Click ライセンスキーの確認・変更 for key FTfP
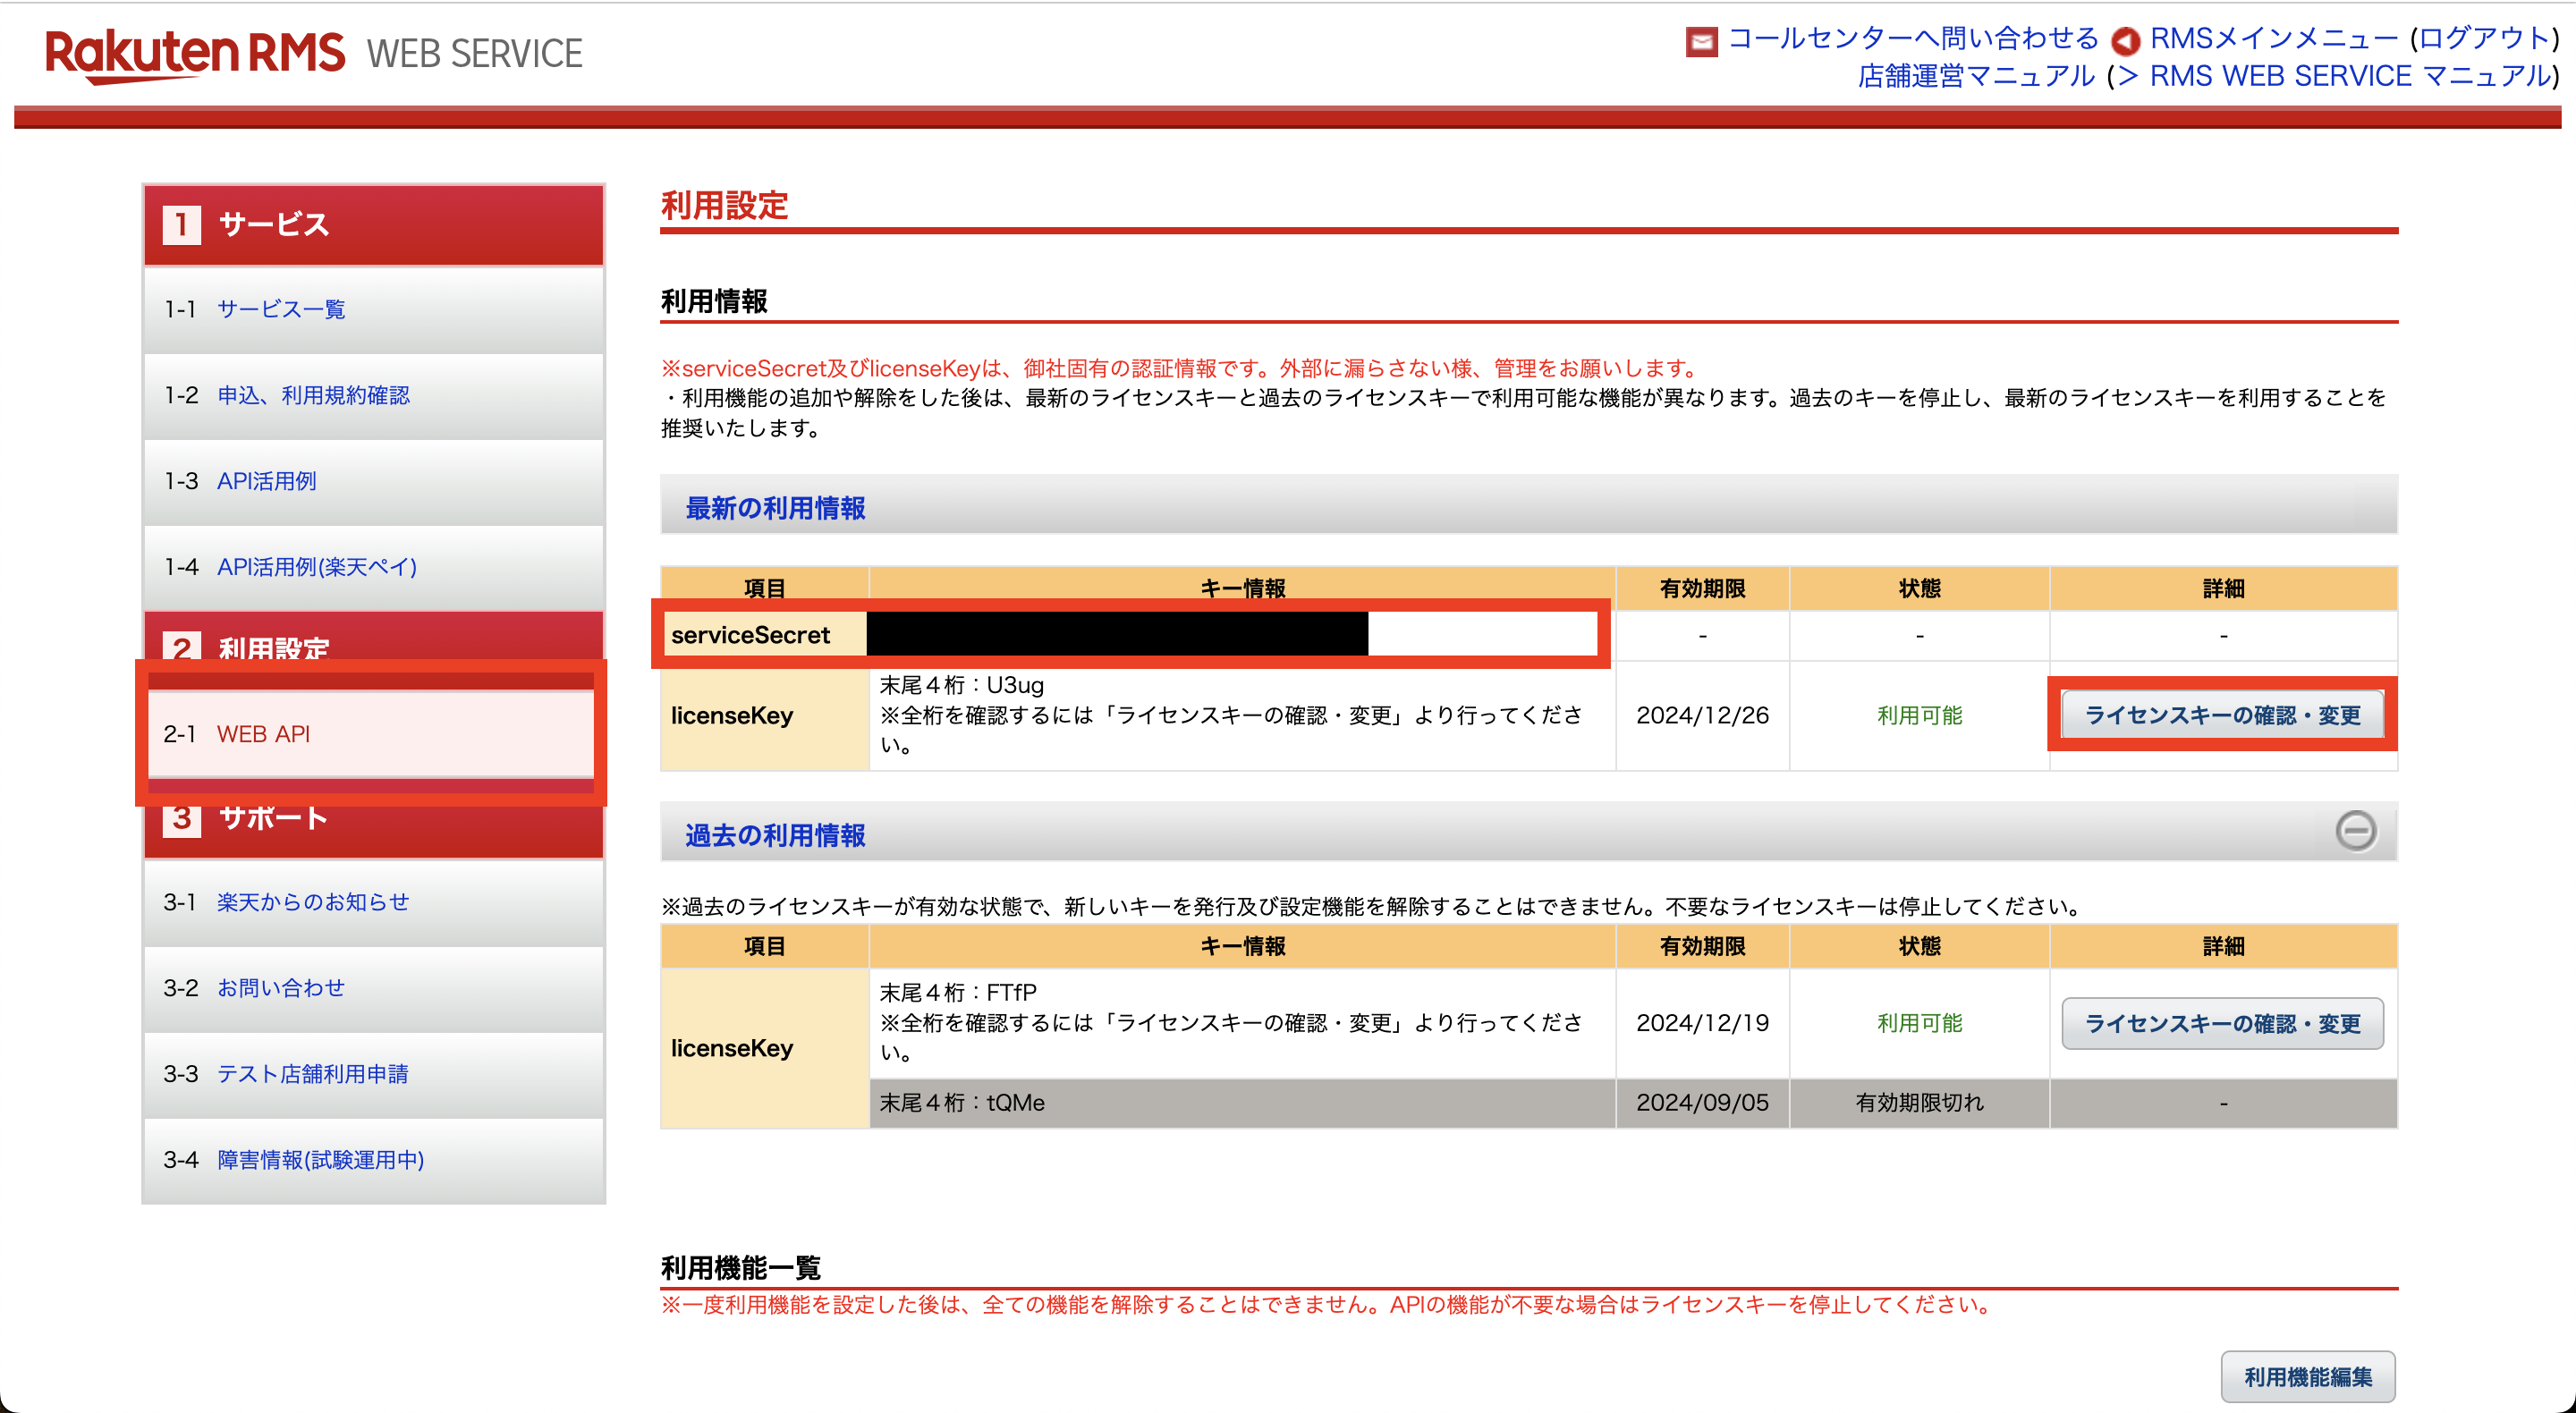Viewport: 2576px width, 1413px height. point(2221,1023)
